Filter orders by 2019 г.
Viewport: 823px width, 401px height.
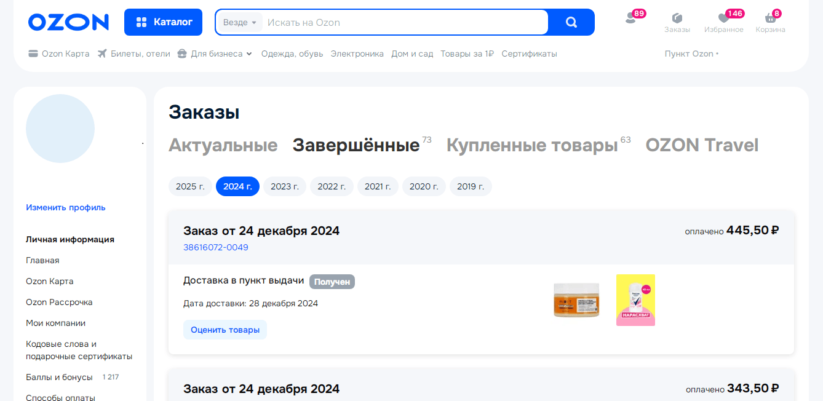[x=471, y=186]
